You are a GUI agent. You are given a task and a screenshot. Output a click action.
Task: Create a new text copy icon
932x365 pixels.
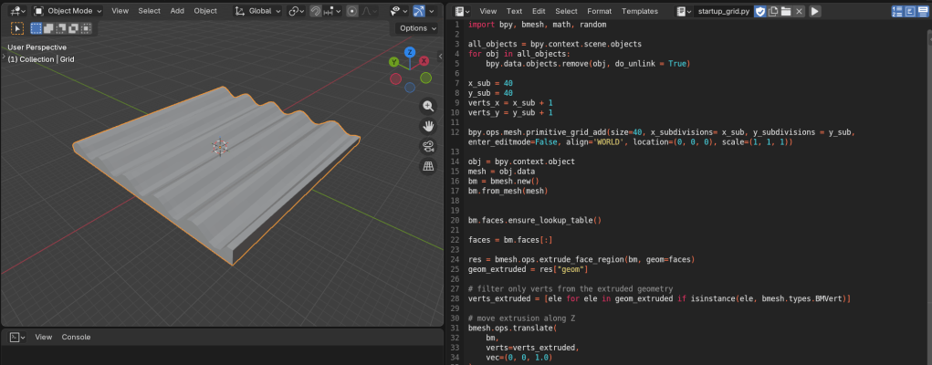tap(772, 11)
